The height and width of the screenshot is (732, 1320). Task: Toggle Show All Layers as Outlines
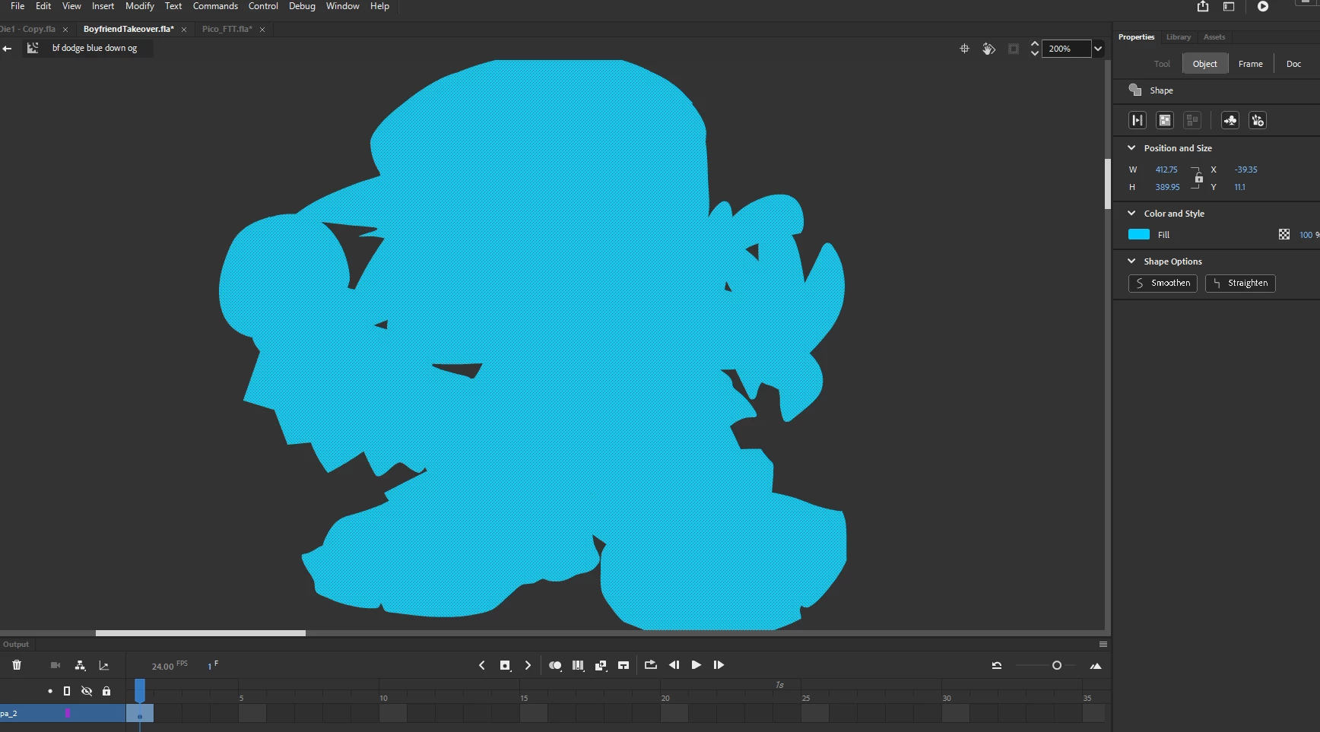[67, 691]
